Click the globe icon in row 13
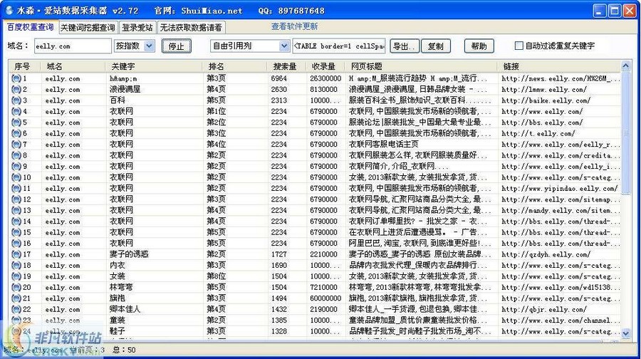 click(x=16, y=211)
